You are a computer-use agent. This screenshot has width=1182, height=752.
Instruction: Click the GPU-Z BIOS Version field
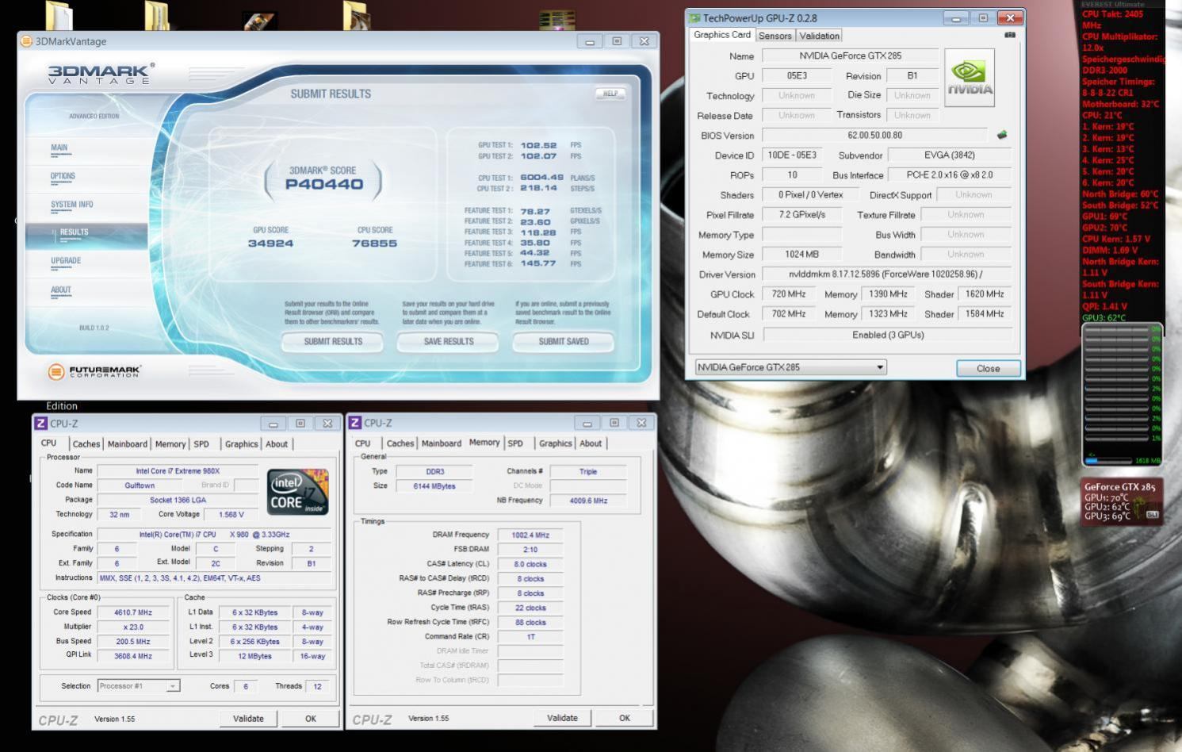875,136
